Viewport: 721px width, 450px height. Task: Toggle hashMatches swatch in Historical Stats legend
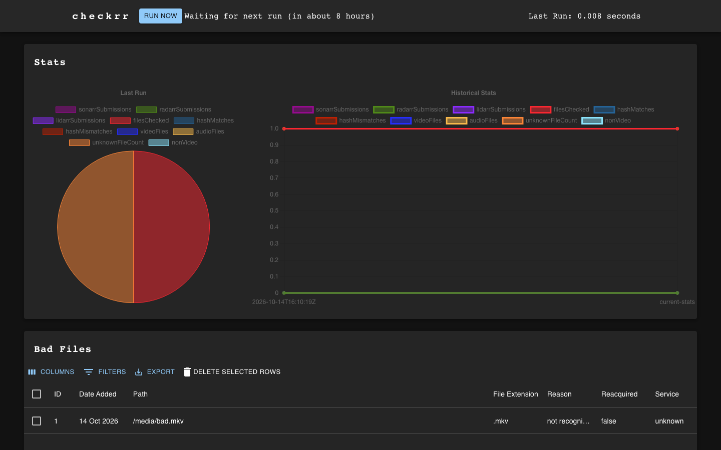tap(604, 109)
